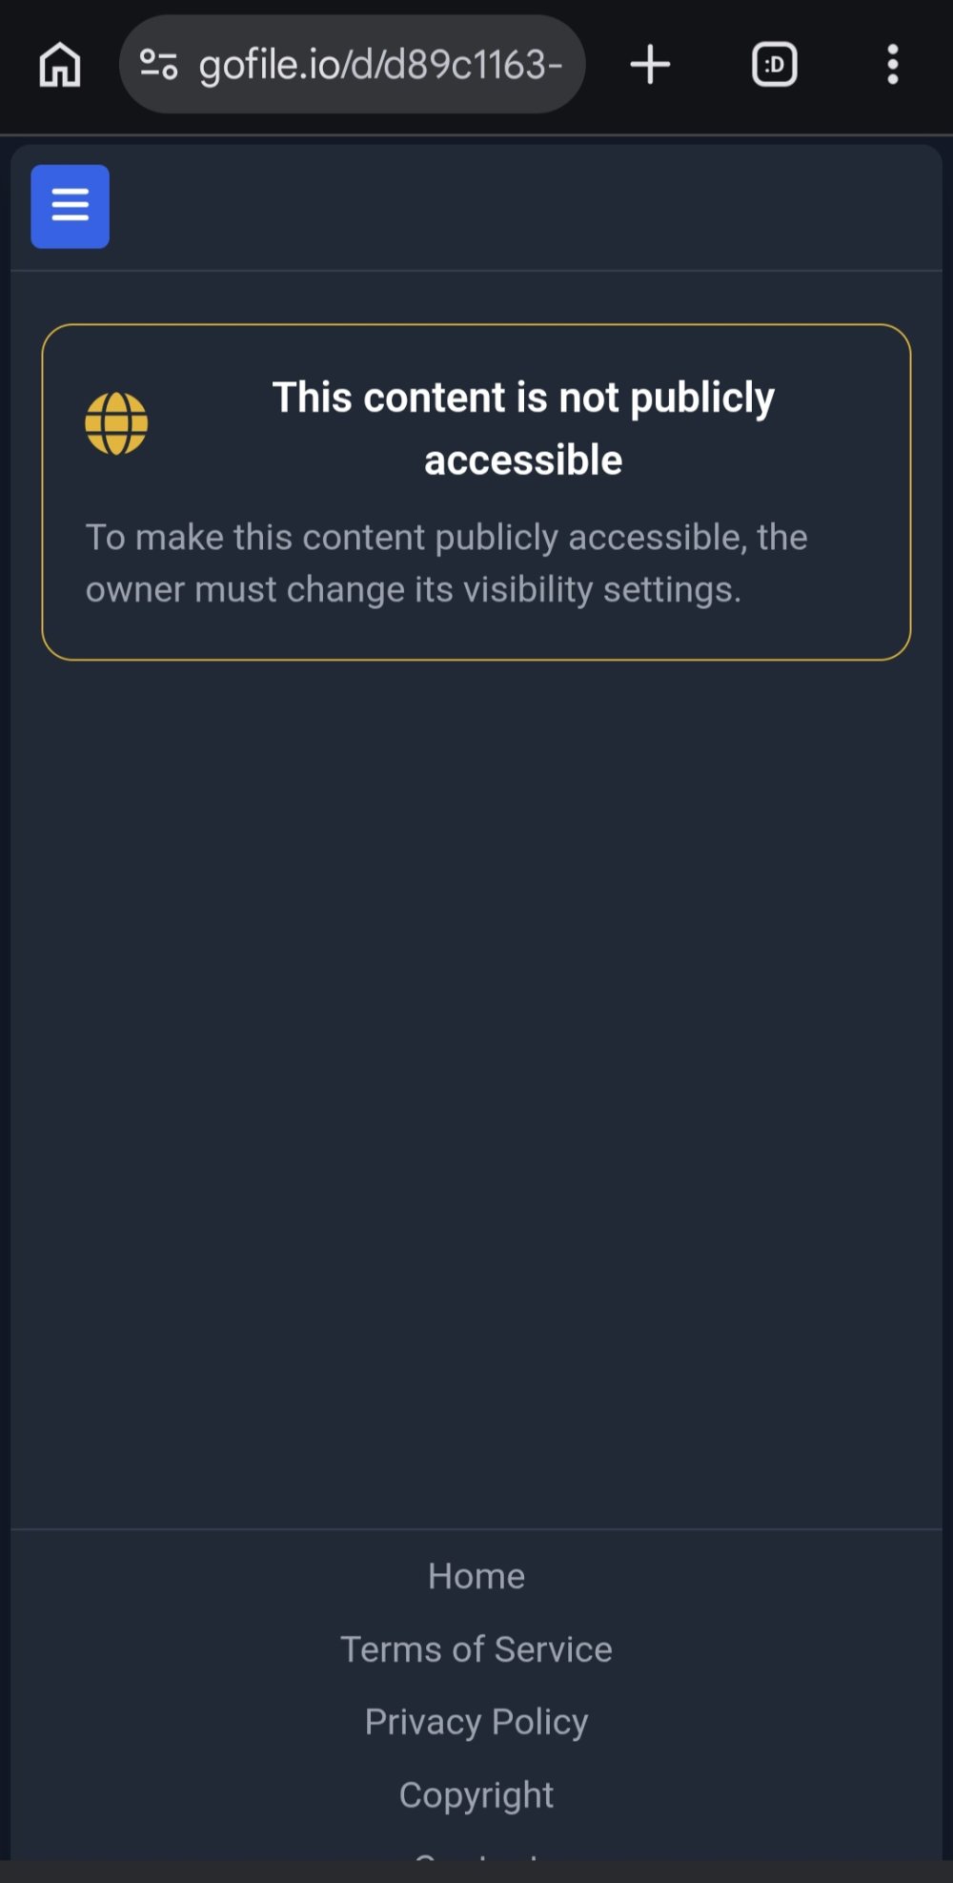
Task: Open the browser three-dot menu
Action: point(893,65)
